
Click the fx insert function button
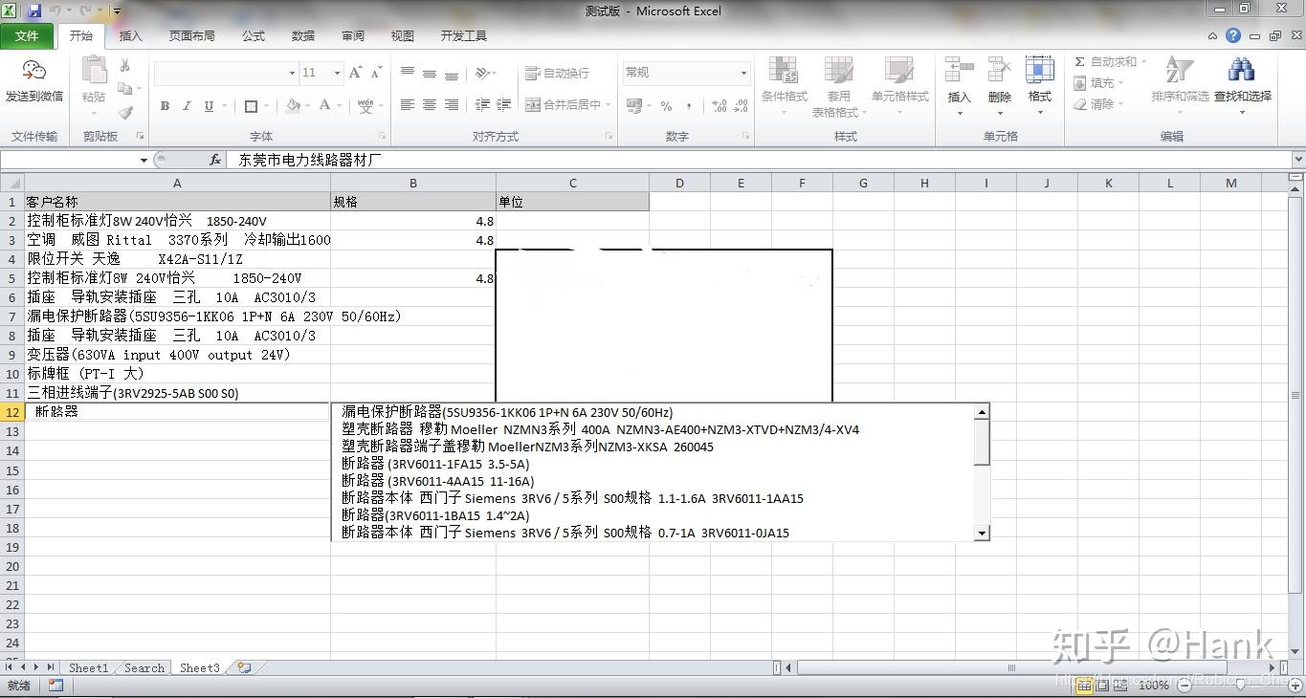point(215,160)
